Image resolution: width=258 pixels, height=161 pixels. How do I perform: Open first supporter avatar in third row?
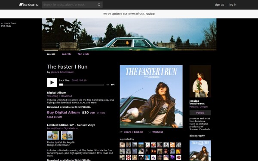click(122, 158)
